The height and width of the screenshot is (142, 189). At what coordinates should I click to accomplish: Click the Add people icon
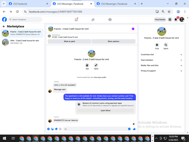pos(87,65)
